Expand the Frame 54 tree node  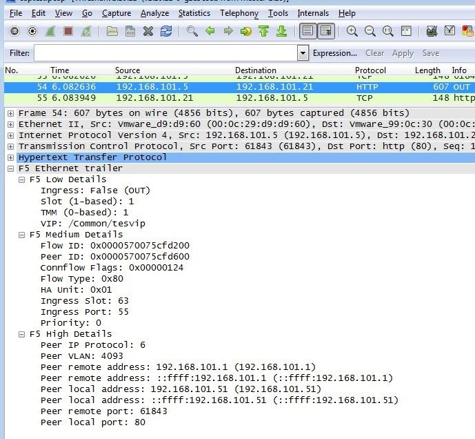(10, 113)
